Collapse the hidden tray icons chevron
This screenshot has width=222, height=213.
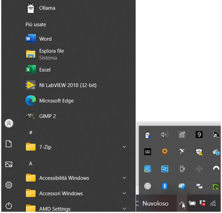click(182, 204)
